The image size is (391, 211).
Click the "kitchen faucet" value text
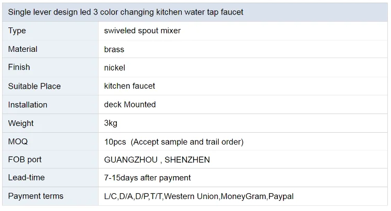coord(129,86)
